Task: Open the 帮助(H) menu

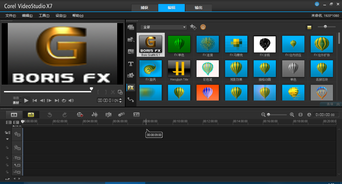Action: [x=78, y=15]
